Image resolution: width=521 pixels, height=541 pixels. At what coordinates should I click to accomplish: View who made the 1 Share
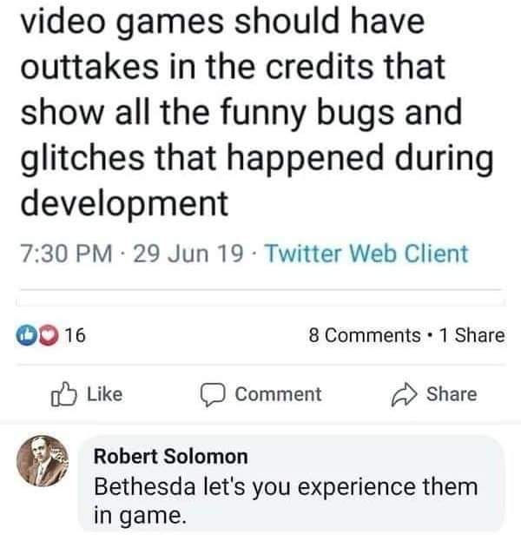click(472, 335)
